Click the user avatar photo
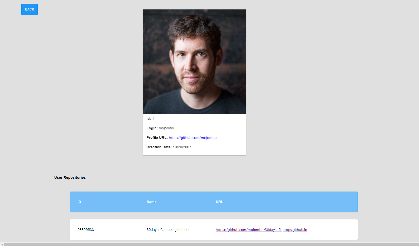Screen dimensions: 419x246 pos(194,62)
